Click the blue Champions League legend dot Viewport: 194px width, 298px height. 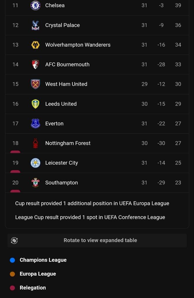[x=12, y=260]
